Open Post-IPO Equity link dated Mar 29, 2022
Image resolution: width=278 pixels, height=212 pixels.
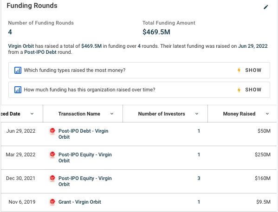[85, 157]
